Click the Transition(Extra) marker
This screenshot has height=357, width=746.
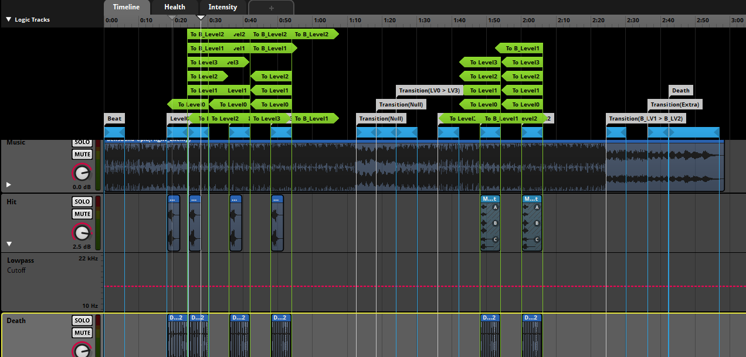pyautogui.click(x=674, y=105)
